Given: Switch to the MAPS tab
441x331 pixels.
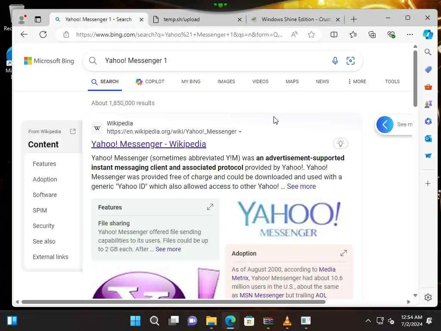Looking at the screenshot, I should tap(292, 81).
